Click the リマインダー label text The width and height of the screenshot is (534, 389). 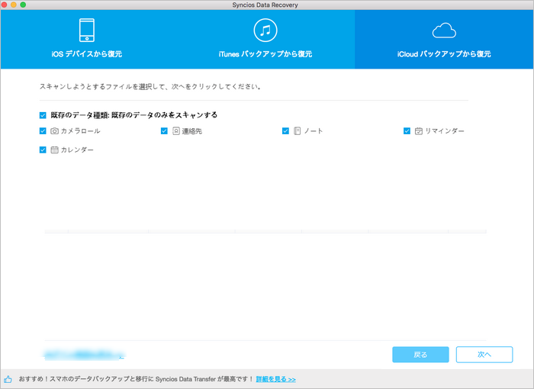coord(445,130)
